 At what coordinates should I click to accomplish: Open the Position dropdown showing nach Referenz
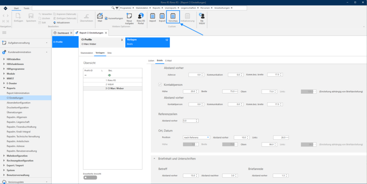click(196, 138)
